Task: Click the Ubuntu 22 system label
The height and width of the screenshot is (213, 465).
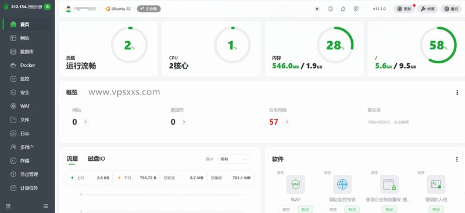Action: [x=118, y=9]
